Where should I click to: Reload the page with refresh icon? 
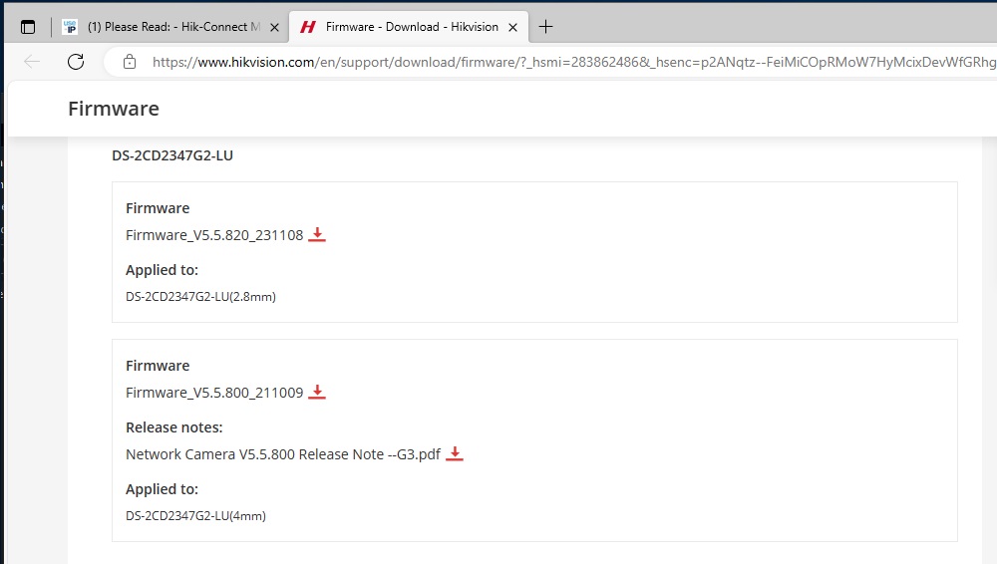coord(76,62)
